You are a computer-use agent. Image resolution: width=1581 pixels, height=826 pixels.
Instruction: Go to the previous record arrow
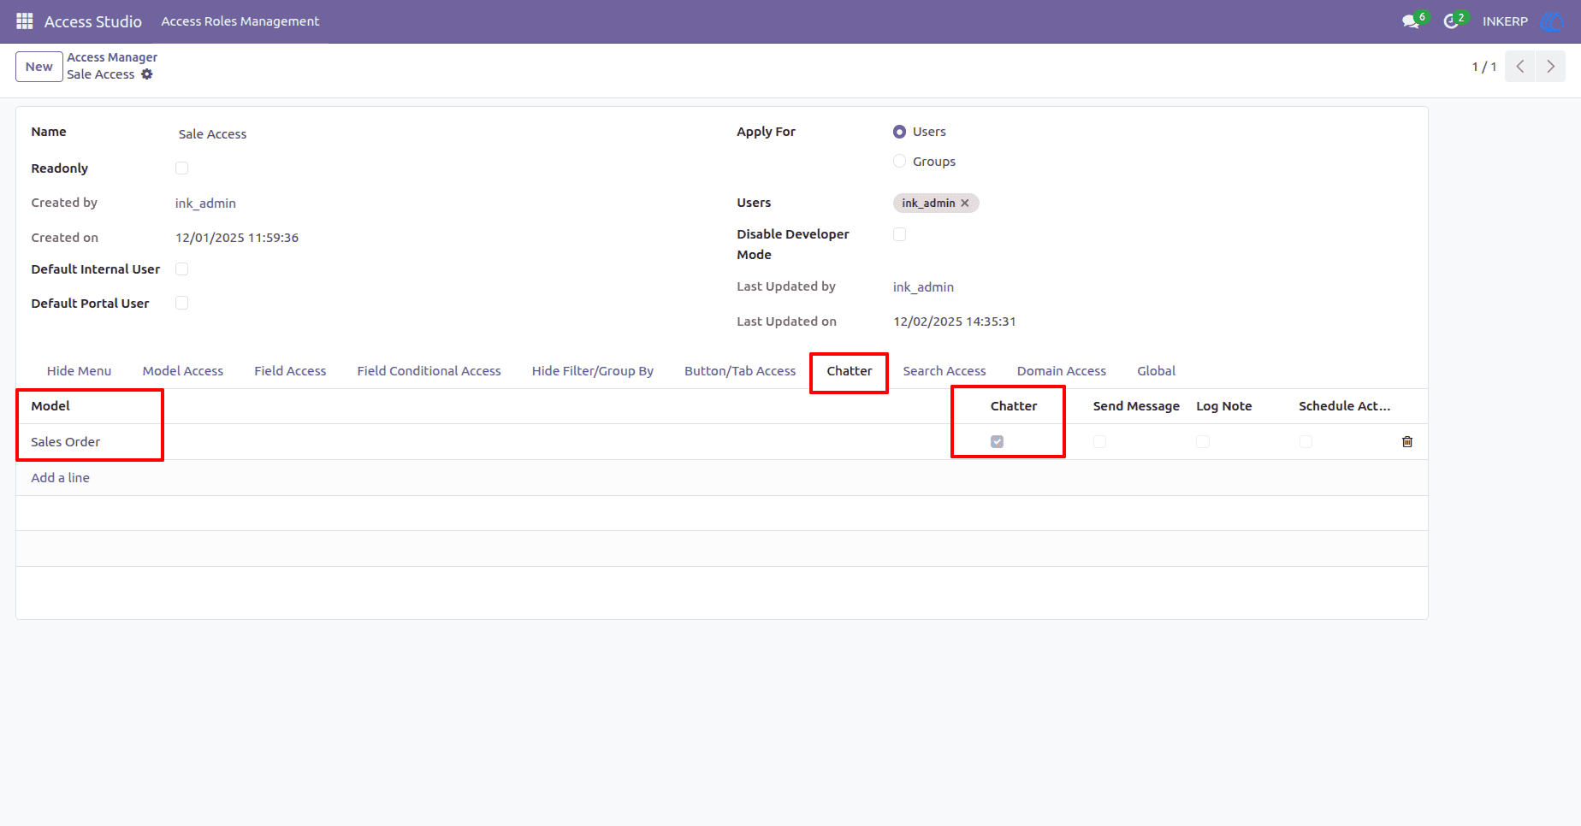point(1520,67)
